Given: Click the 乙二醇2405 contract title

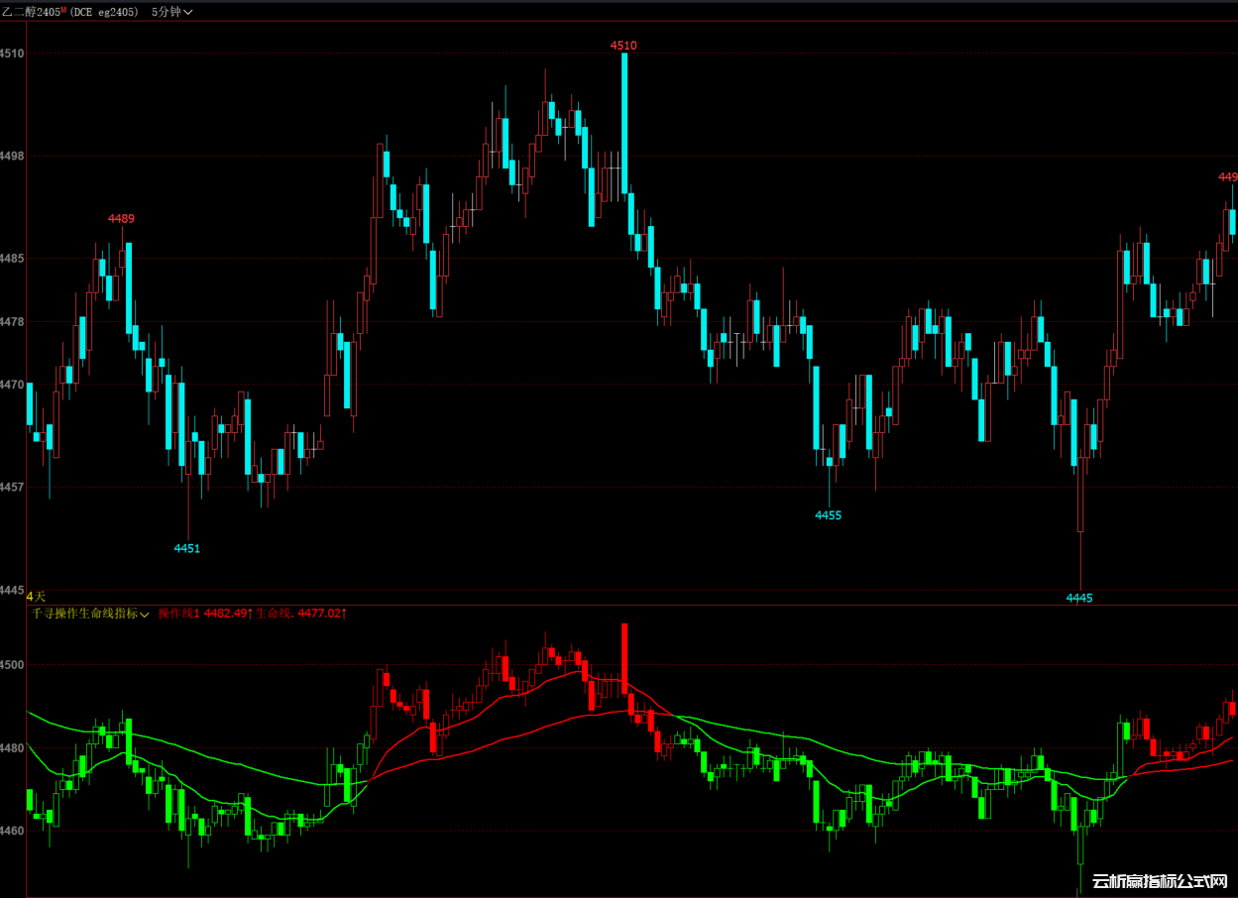Looking at the screenshot, I should [x=31, y=12].
